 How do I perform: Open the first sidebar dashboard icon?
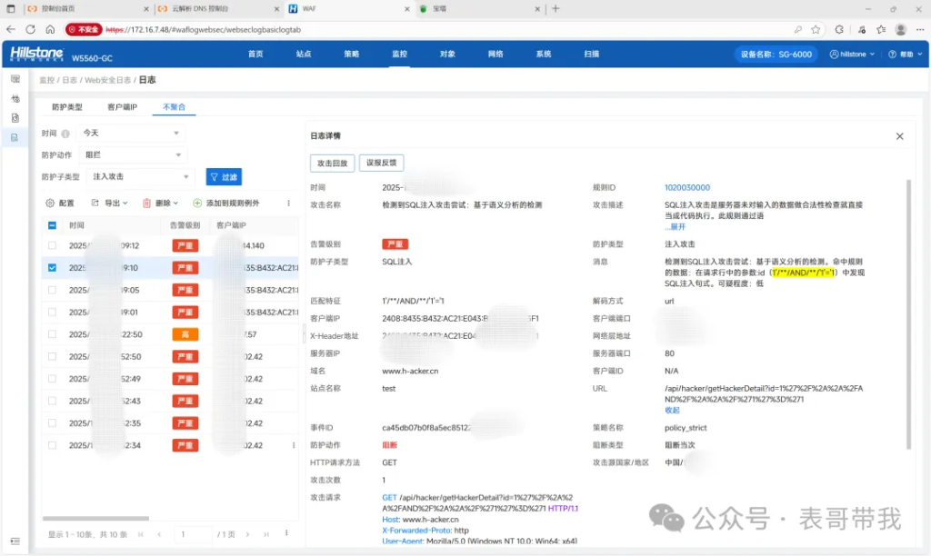point(15,79)
